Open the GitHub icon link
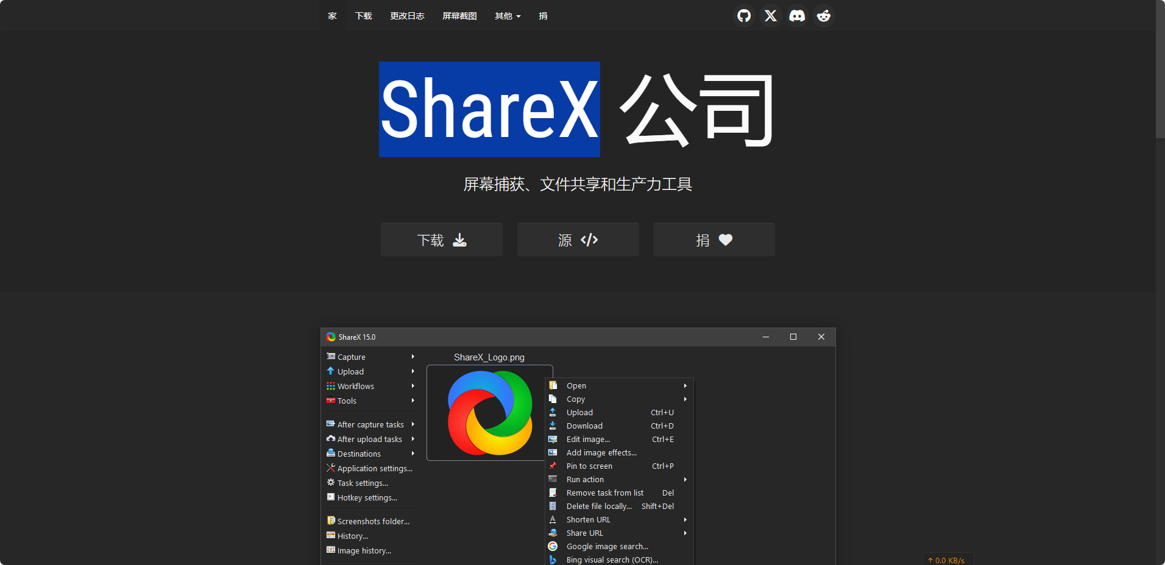 pos(744,16)
